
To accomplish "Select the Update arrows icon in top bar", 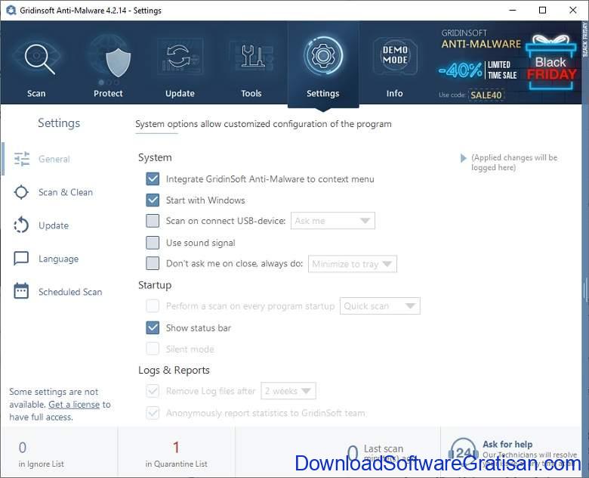I will click(x=180, y=57).
